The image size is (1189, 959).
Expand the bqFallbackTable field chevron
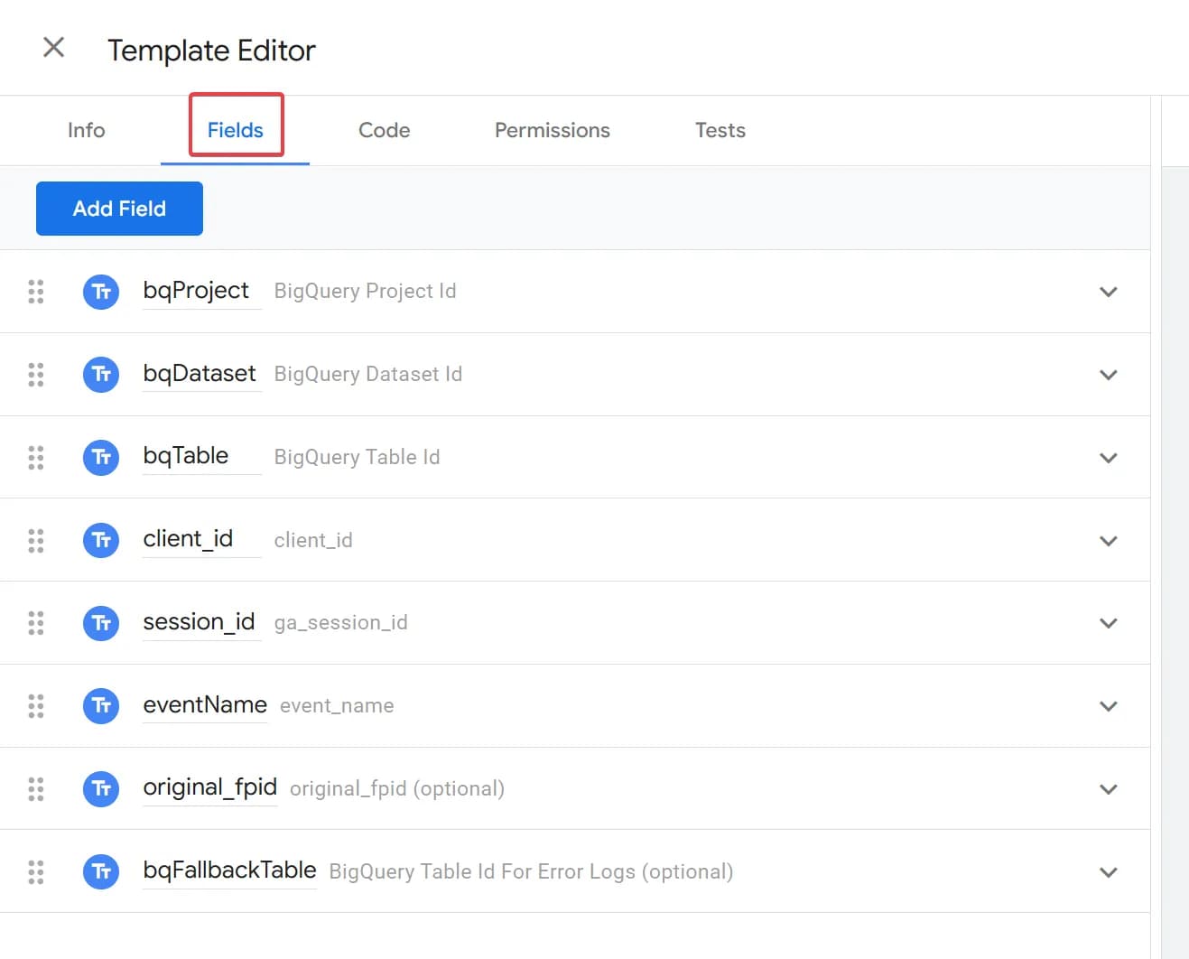click(x=1109, y=872)
